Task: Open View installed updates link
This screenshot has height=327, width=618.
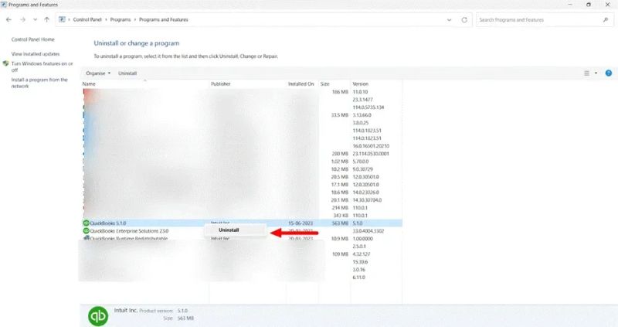Action: (x=36, y=54)
